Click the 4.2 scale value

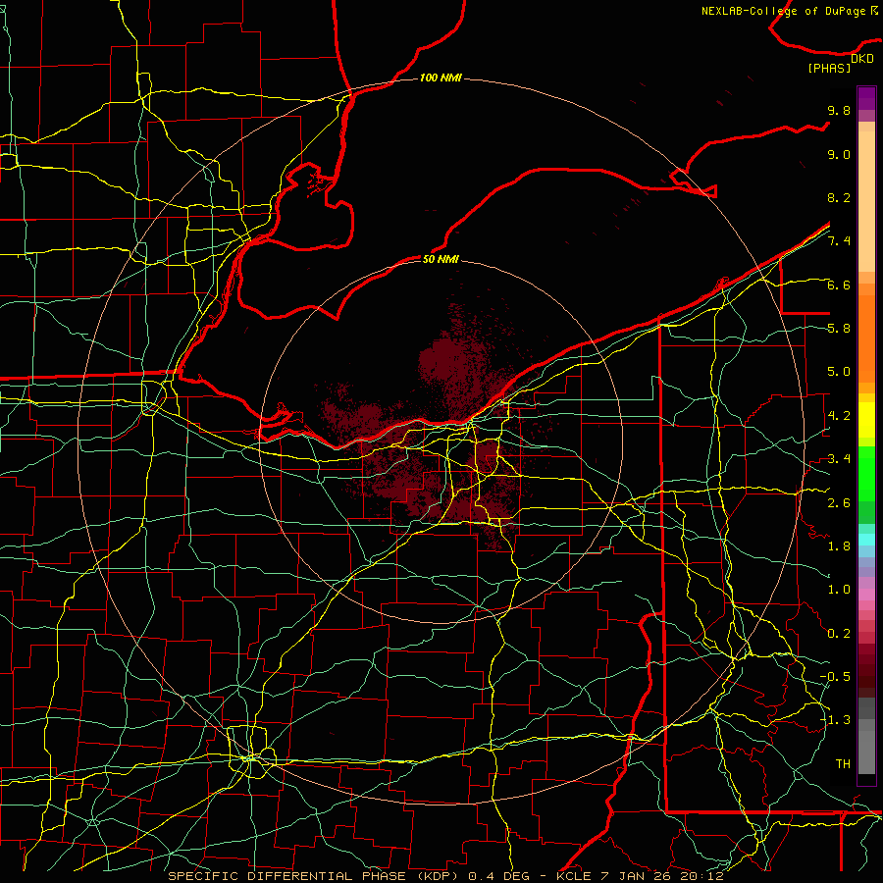click(x=839, y=416)
